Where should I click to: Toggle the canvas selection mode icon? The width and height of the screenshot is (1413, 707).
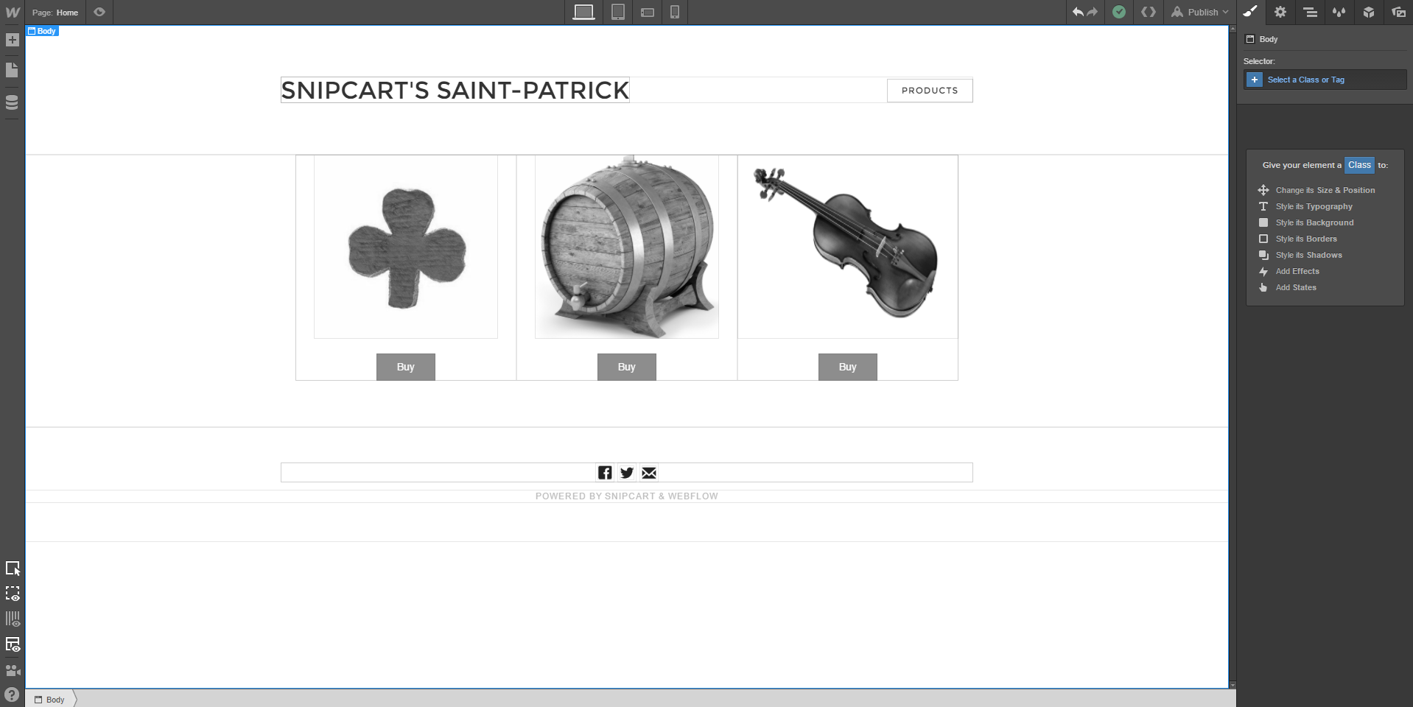[x=13, y=569]
